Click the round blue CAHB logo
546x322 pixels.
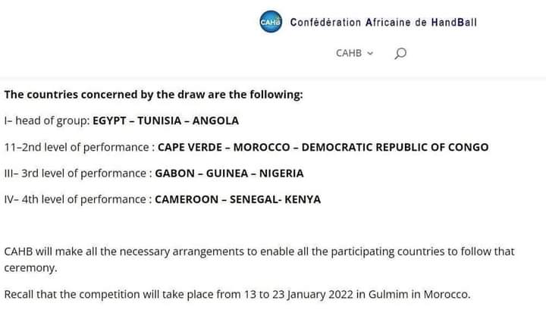click(271, 22)
